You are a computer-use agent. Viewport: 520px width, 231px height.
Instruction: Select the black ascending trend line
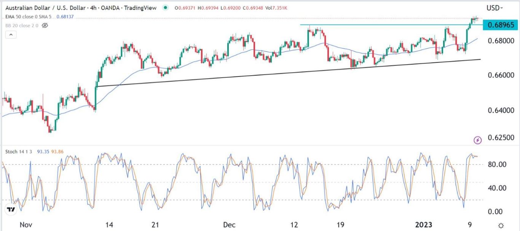click(266, 73)
